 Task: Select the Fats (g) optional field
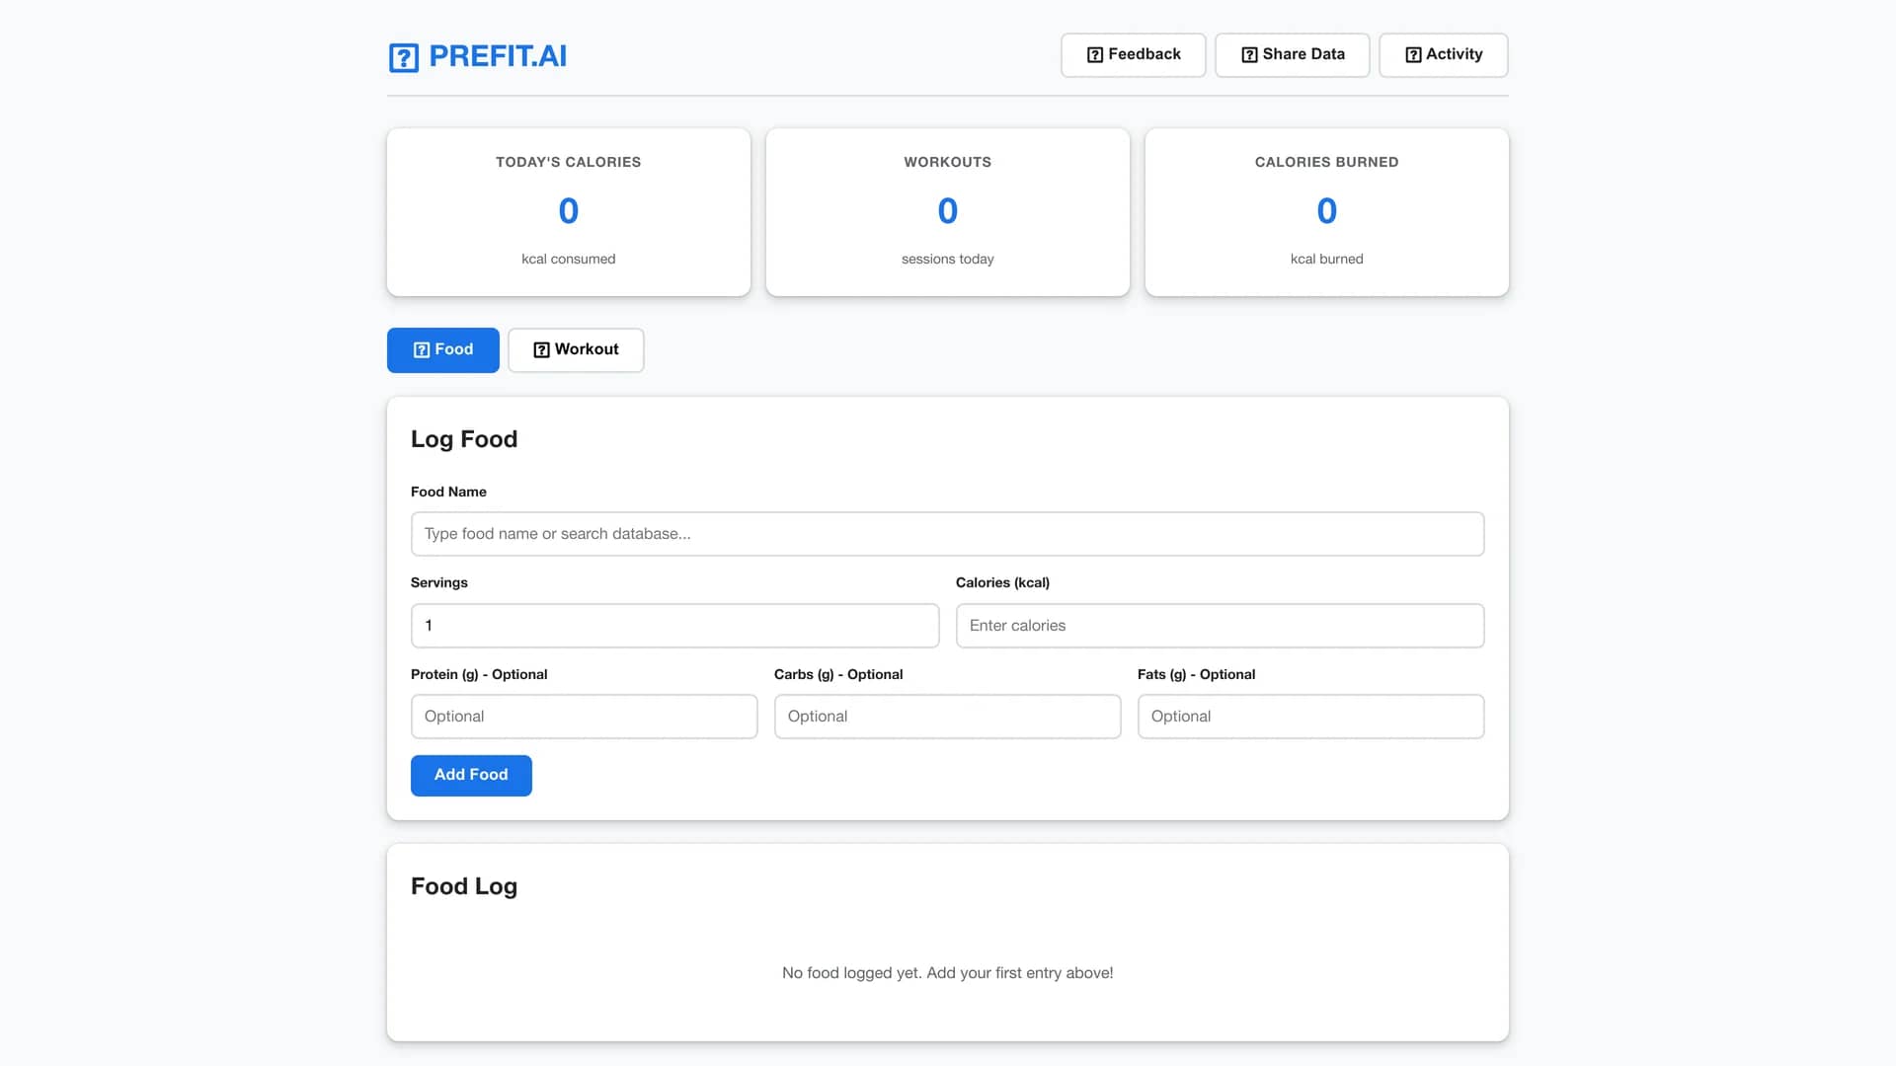[1310, 717]
